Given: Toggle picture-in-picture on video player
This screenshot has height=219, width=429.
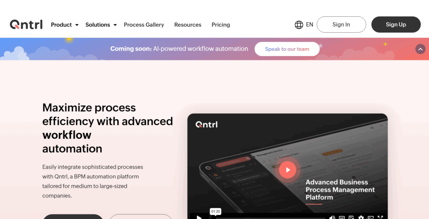Looking at the screenshot, I should pos(370,217).
